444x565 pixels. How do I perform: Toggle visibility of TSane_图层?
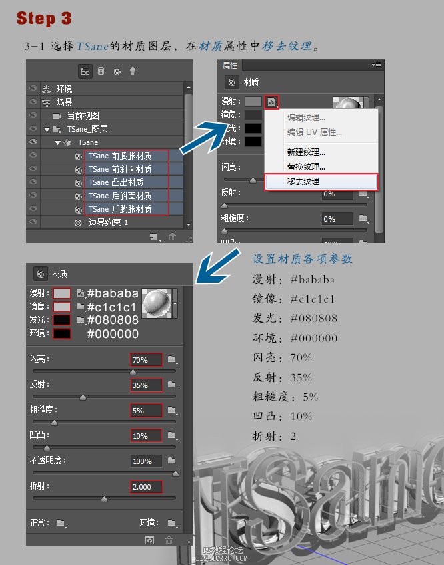[x=33, y=128]
